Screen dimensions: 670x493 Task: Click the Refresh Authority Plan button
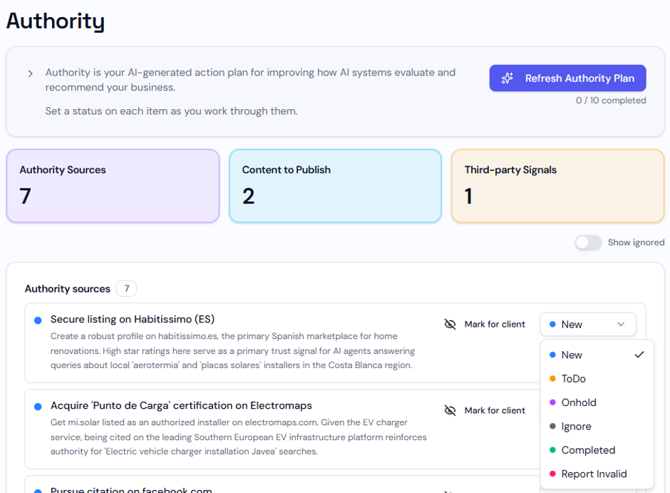pos(567,78)
